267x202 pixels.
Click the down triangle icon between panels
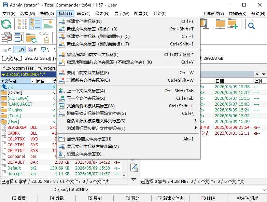(x=133, y=179)
